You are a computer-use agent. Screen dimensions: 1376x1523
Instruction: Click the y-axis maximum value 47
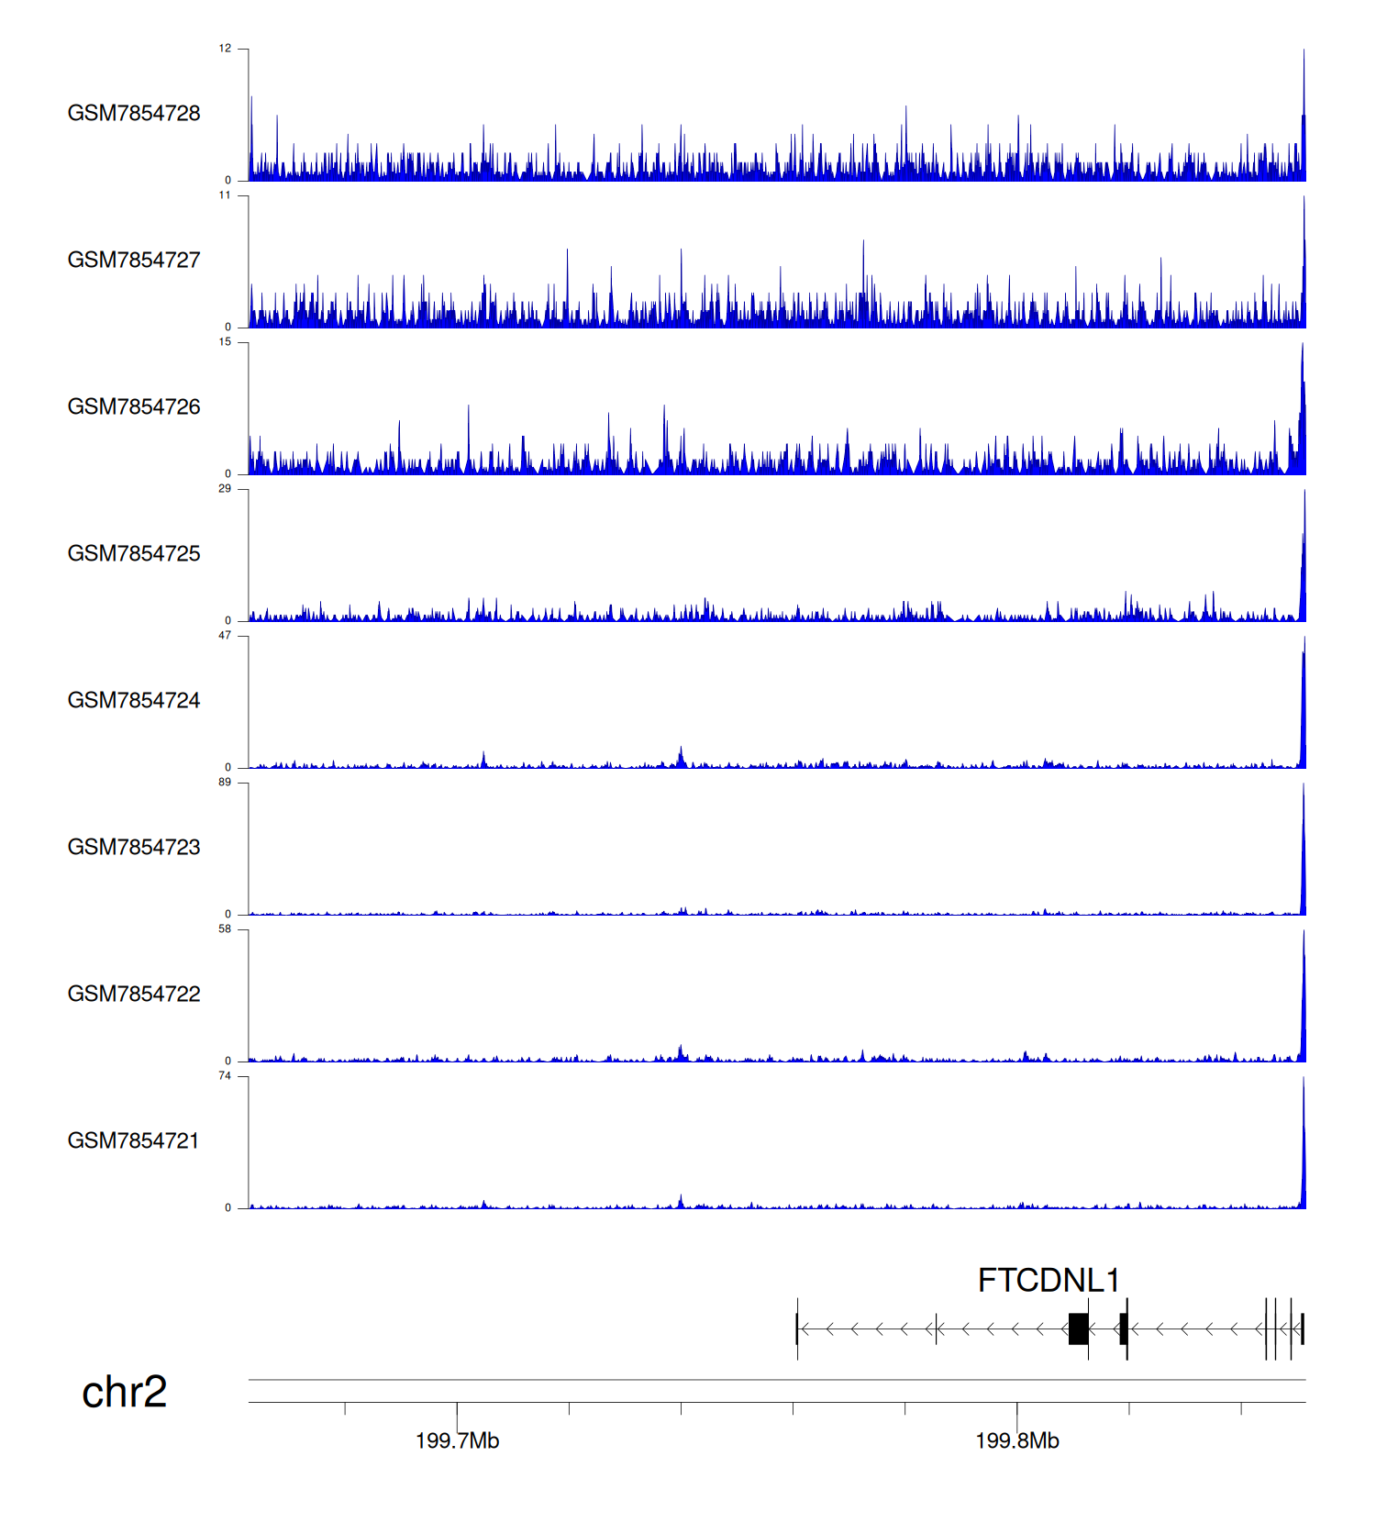tap(225, 635)
